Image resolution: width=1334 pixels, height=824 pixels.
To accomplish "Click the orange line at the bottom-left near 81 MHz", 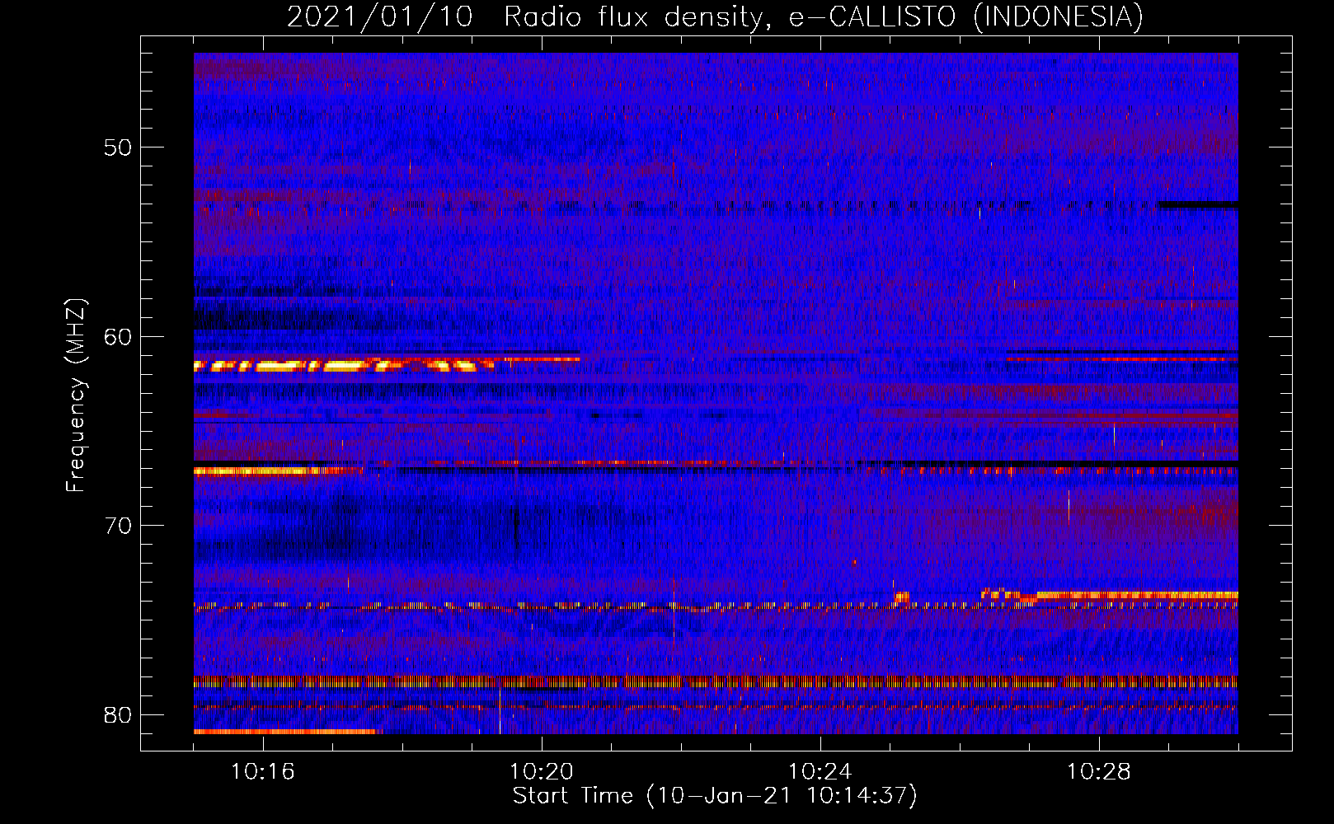I will [286, 731].
